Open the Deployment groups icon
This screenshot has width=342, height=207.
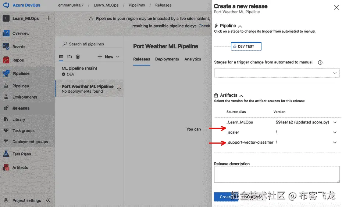coord(6,142)
